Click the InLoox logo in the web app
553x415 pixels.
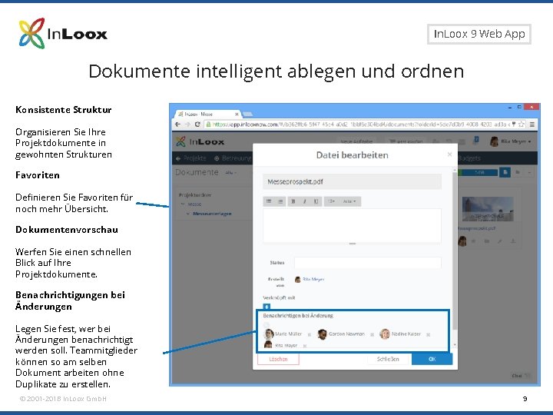(200, 141)
